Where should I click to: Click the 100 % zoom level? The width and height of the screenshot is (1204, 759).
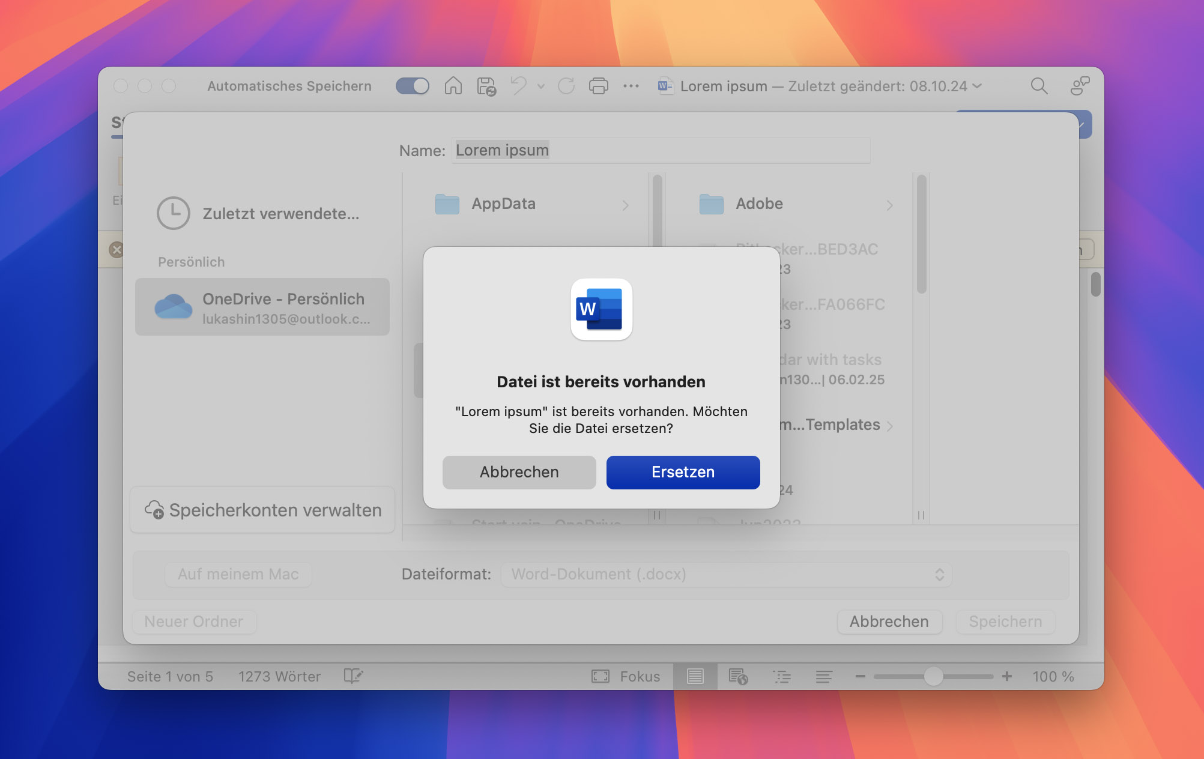click(x=1053, y=677)
